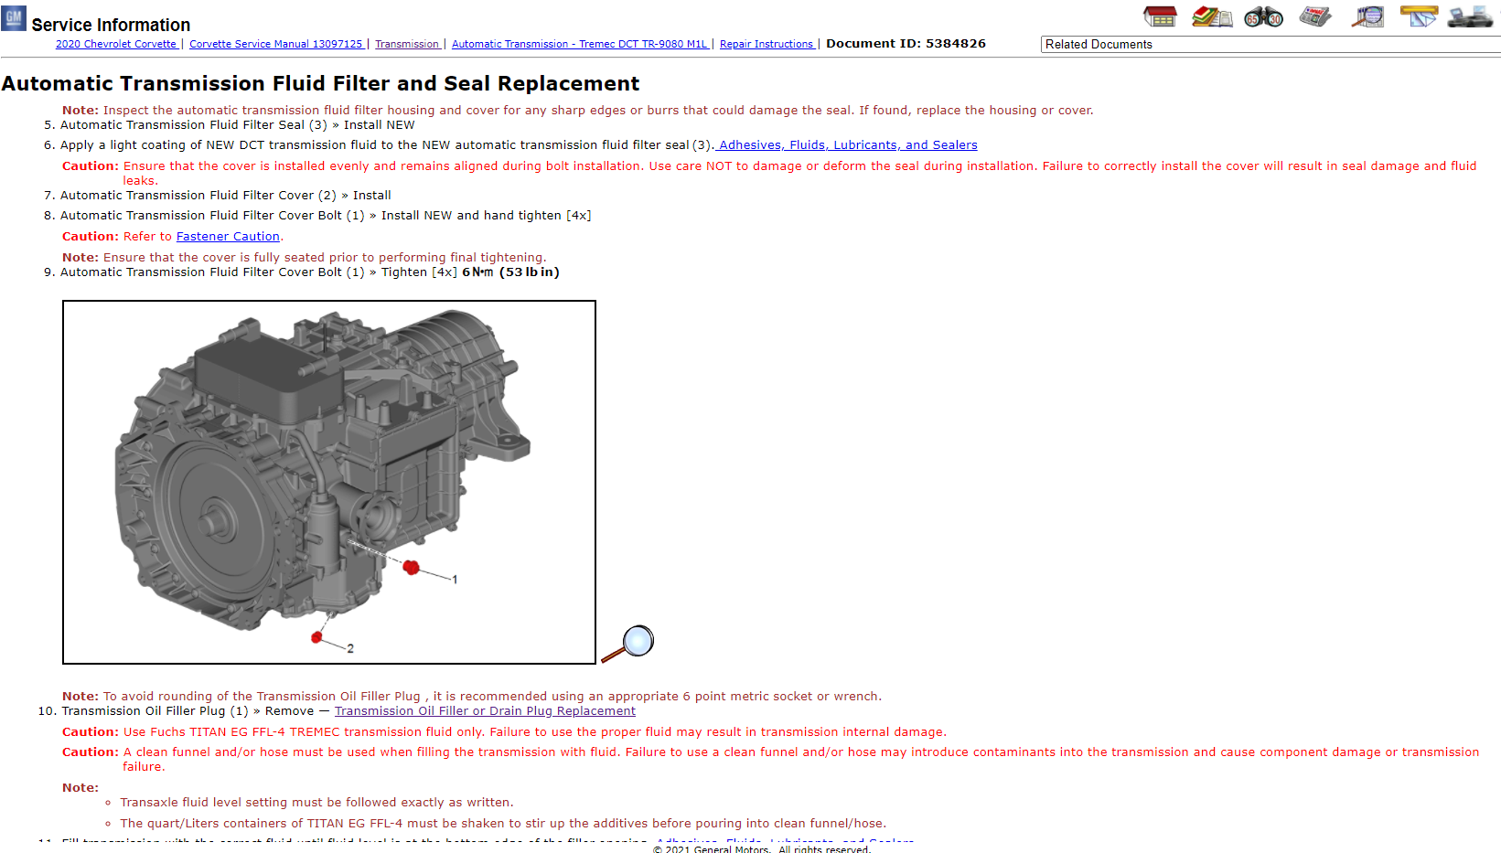Image resolution: width=1501 pixels, height=853 pixels.
Task: Navigate to the Transmission breadcrumb
Action: click(407, 44)
